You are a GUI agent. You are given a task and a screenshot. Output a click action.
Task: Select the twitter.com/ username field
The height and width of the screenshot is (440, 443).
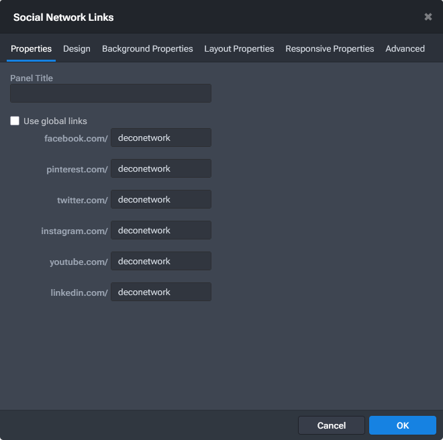161,199
